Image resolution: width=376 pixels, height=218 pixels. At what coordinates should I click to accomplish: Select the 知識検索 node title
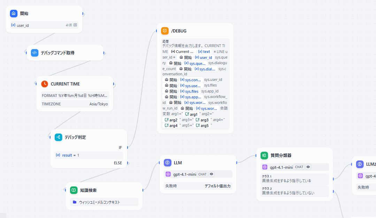[88, 190]
